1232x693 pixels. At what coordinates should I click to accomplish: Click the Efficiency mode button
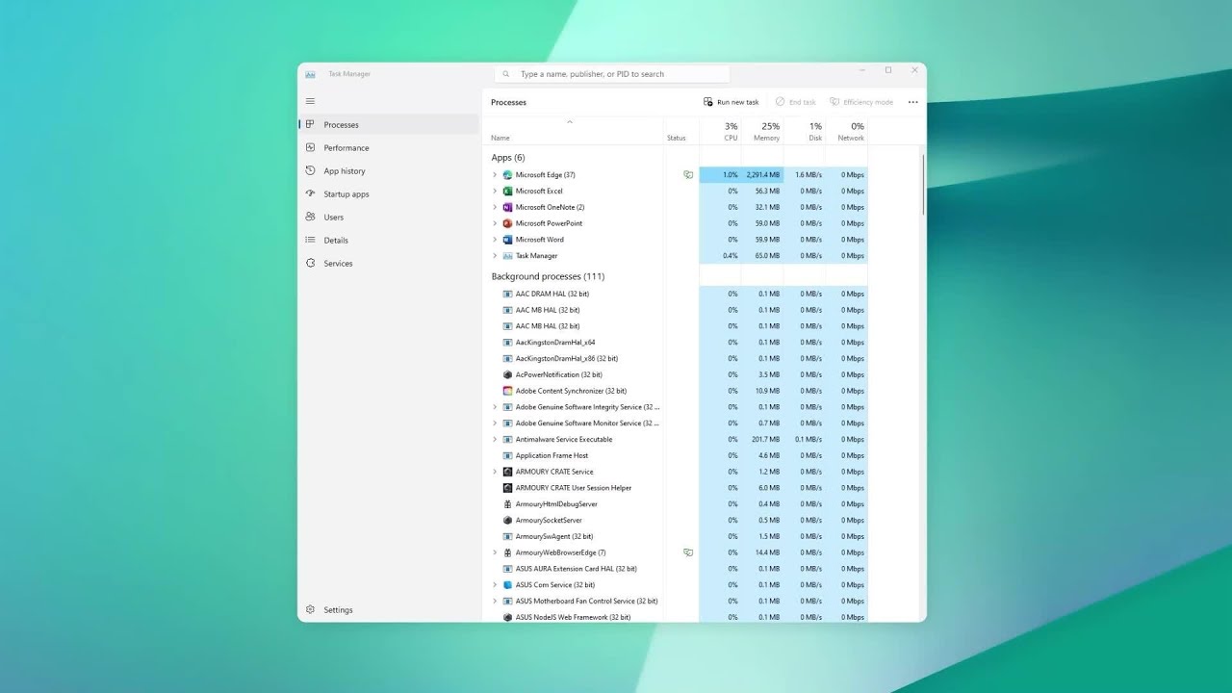861,102
